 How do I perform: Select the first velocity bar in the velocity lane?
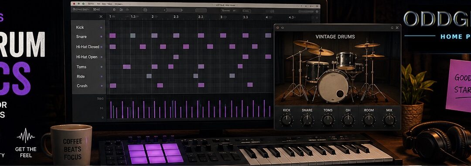click(x=111, y=110)
